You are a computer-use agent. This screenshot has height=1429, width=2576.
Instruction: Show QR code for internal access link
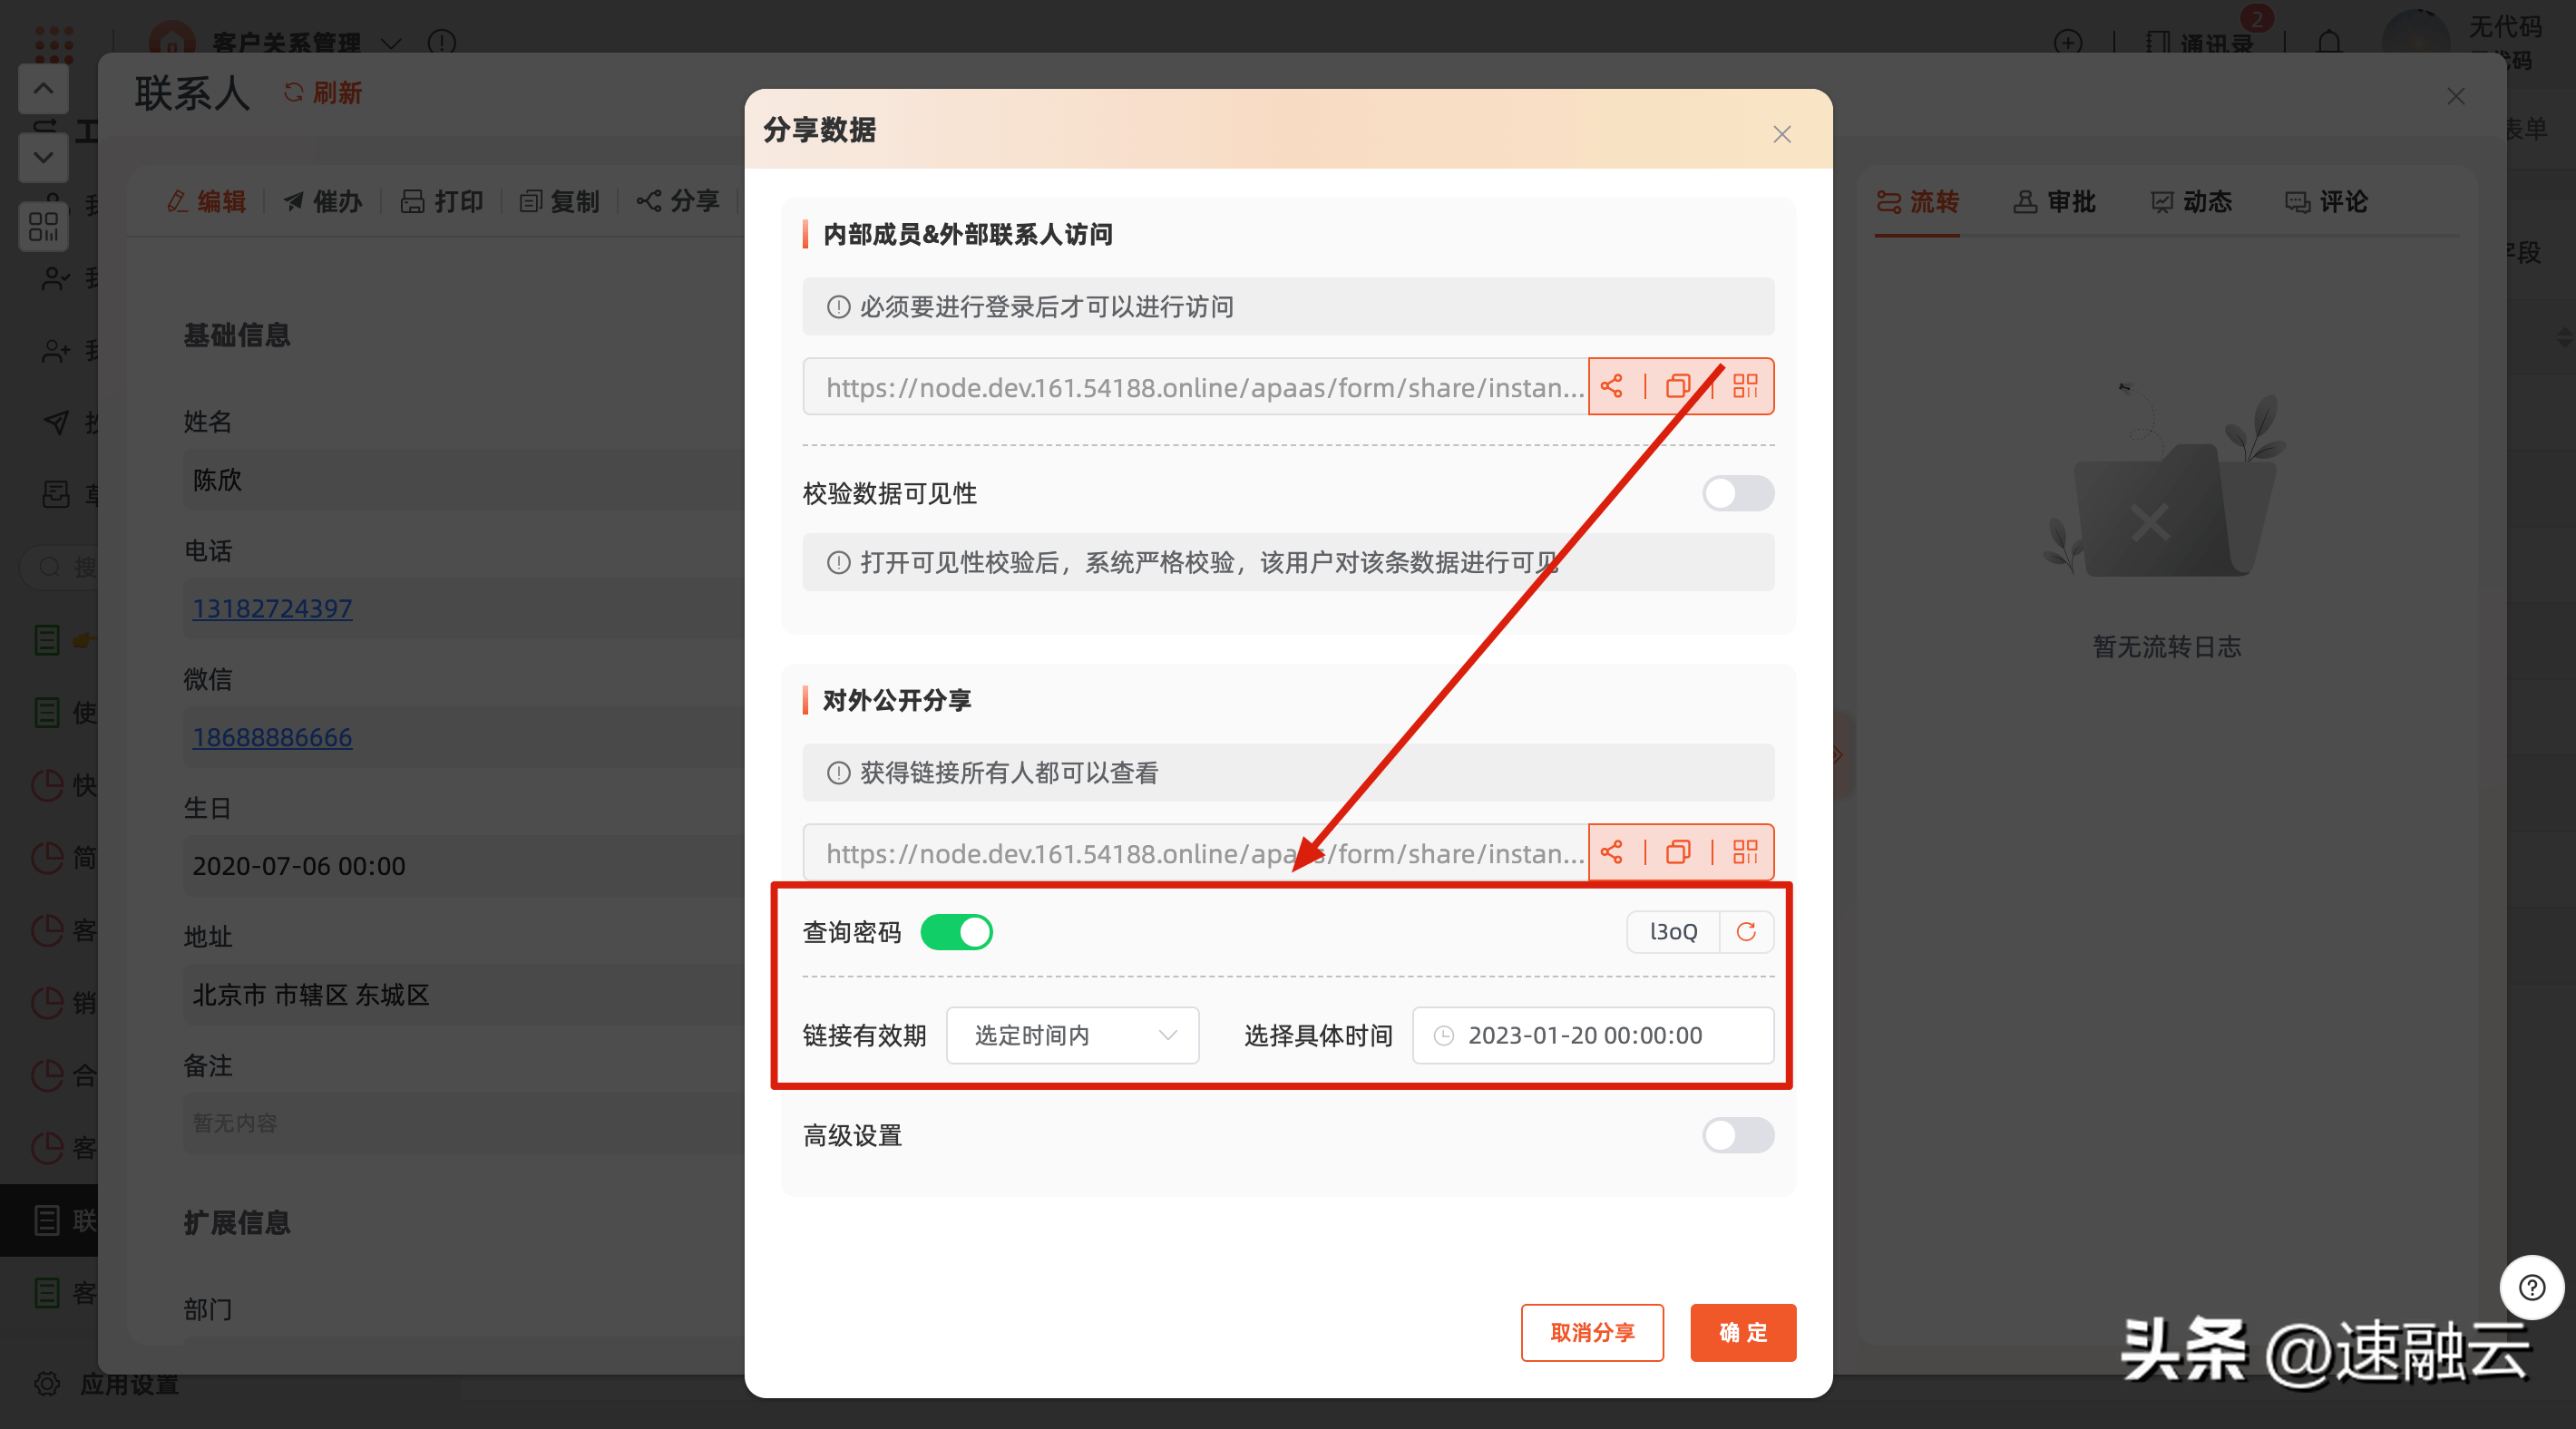pyautogui.click(x=1745, y=386)
